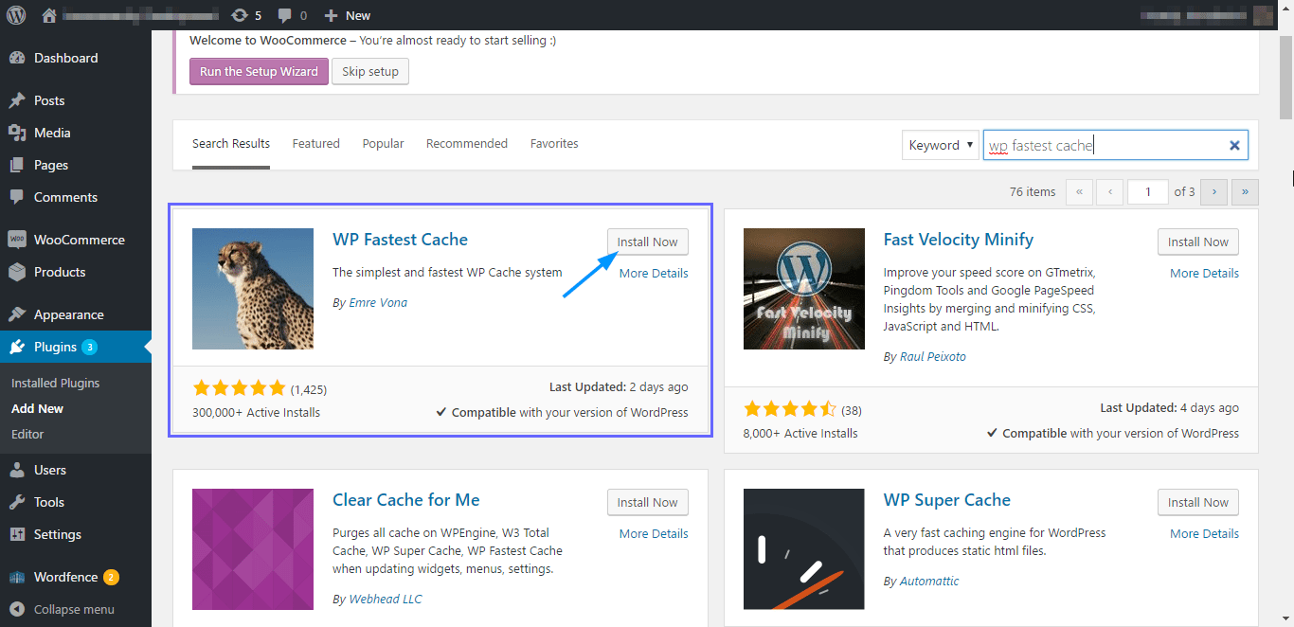Click the current page number field
The height and width of the screenshot is (627, 1294).
click(1148, 191)
